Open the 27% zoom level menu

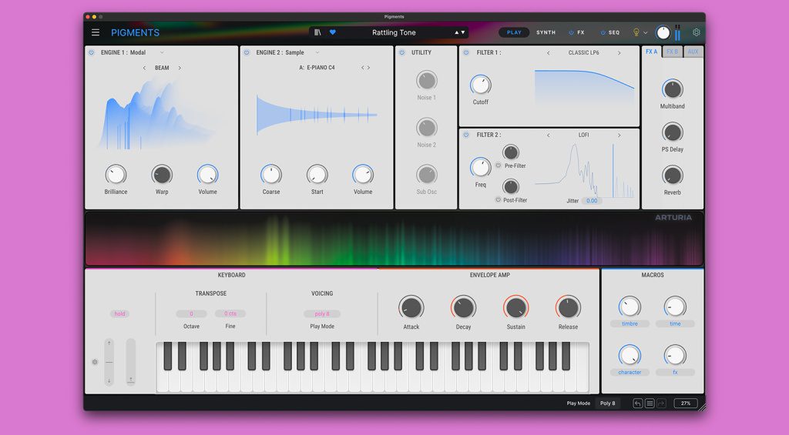coord(686,403)
